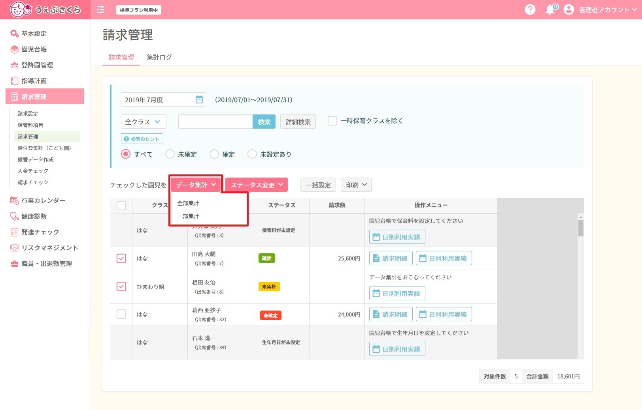
Task: Select the 未確定 radio button
Action: pyautogui.click(x=170, y=154)
